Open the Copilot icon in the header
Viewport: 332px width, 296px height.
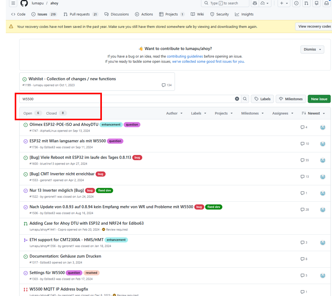[x=255, y=3]
